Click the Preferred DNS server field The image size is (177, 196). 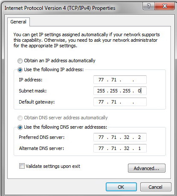coord(120,137)
